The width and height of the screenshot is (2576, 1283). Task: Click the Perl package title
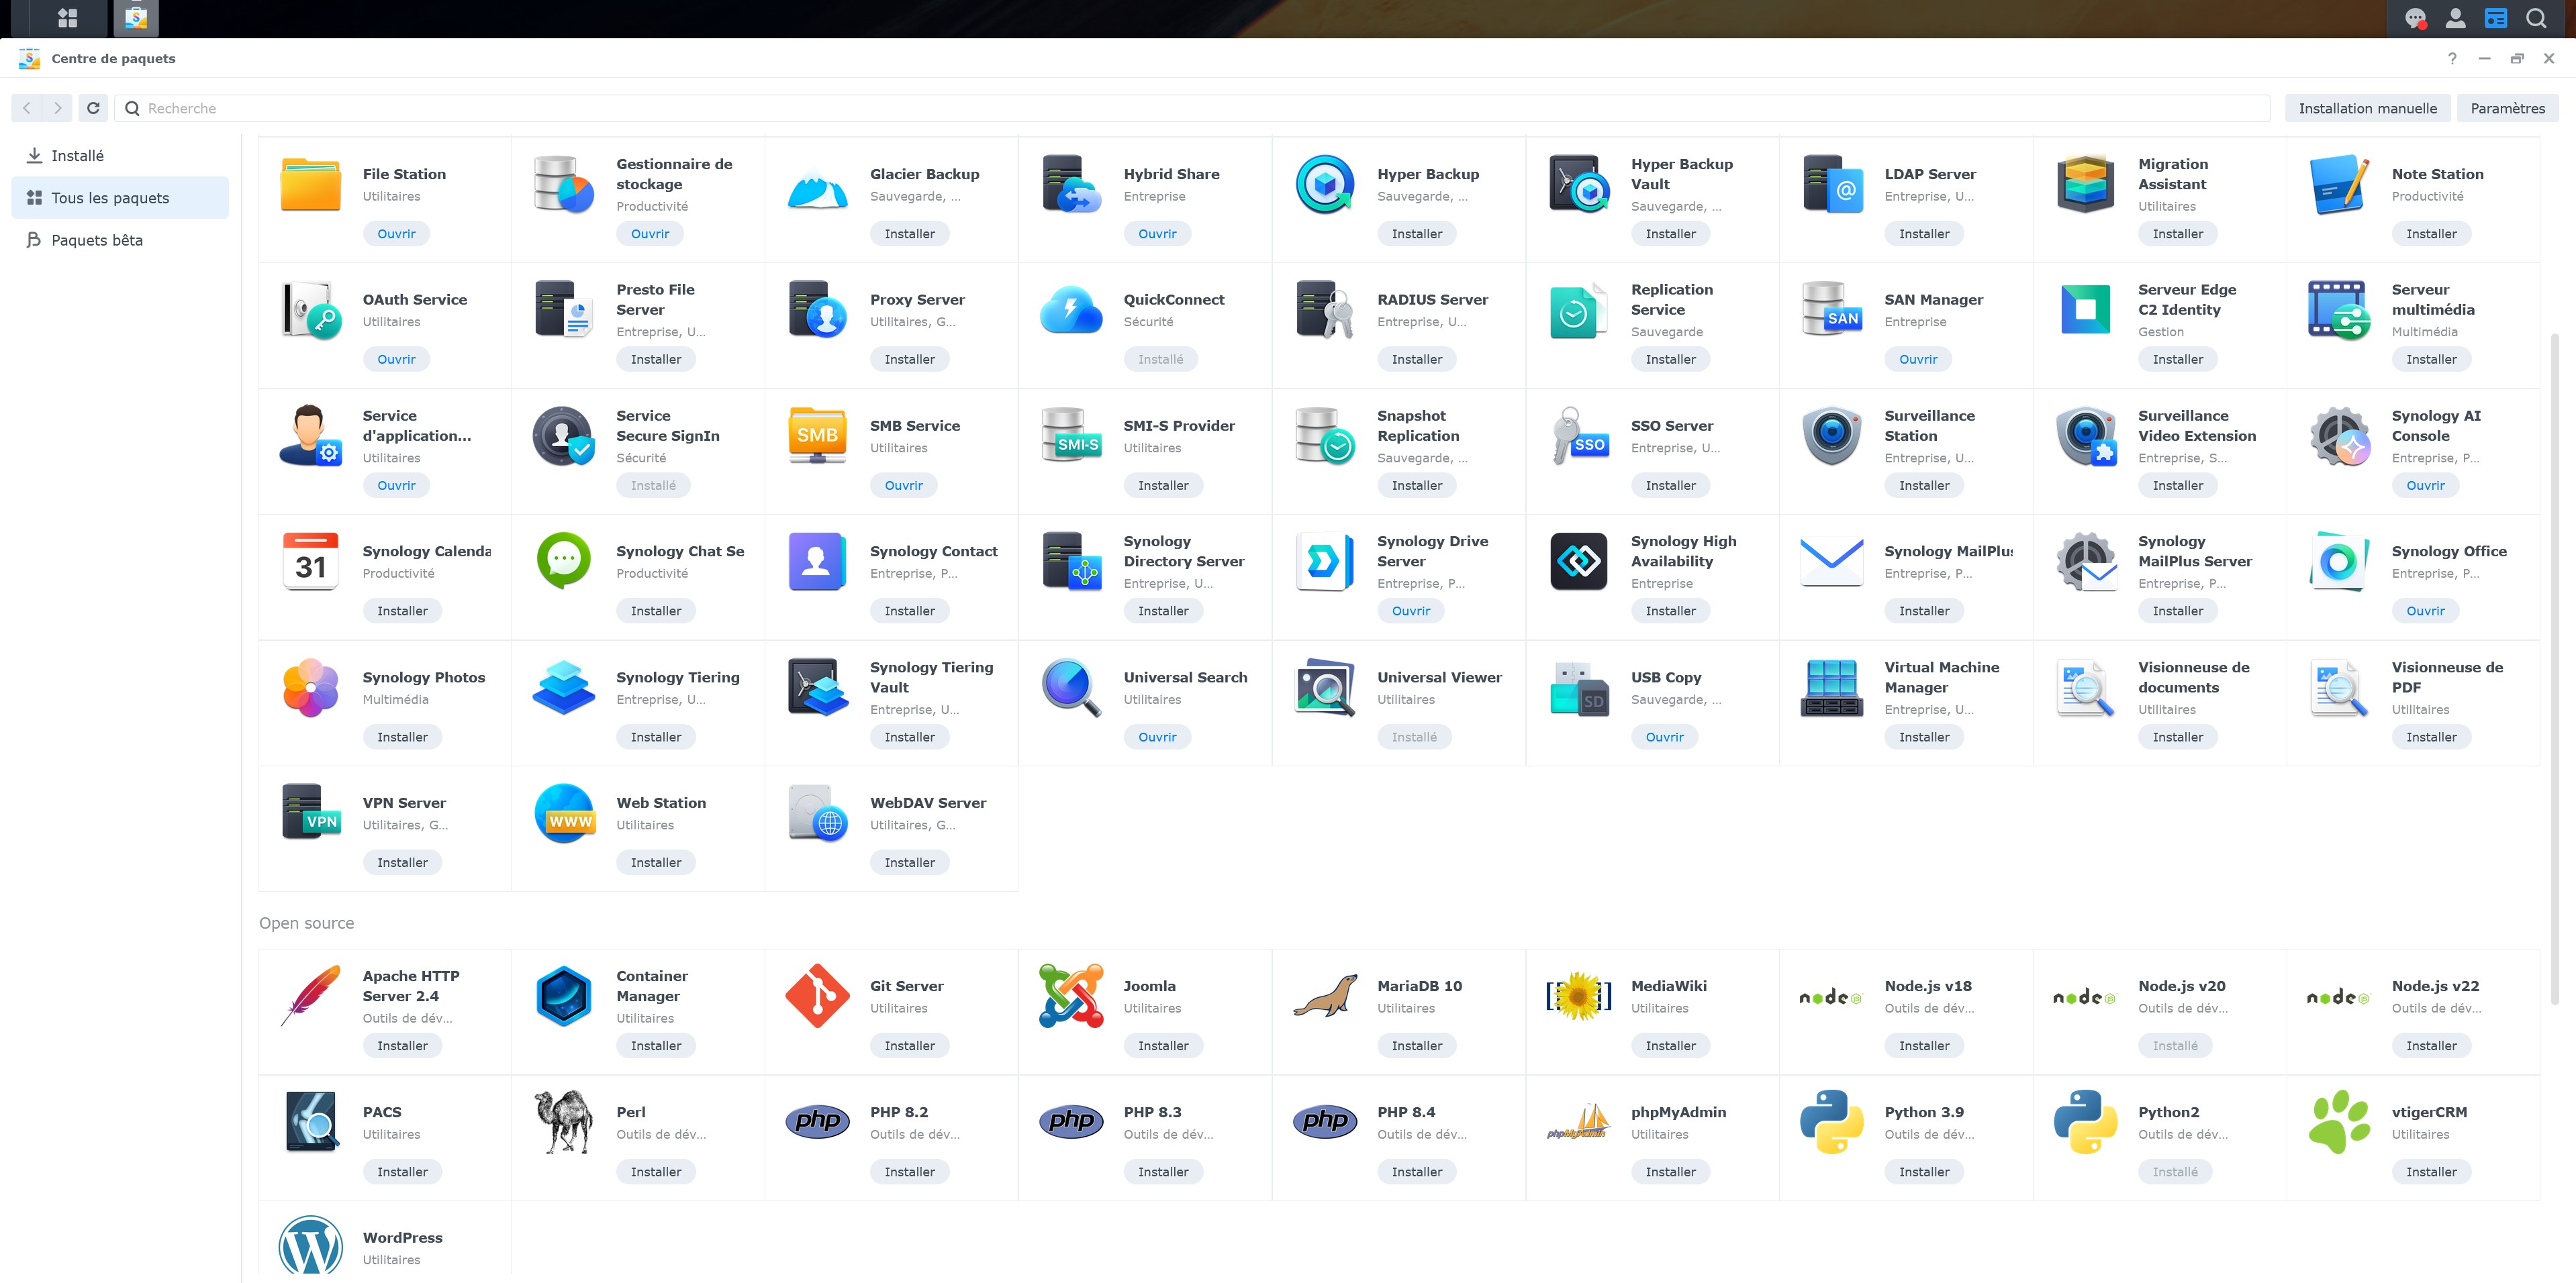coord(630,1112)
